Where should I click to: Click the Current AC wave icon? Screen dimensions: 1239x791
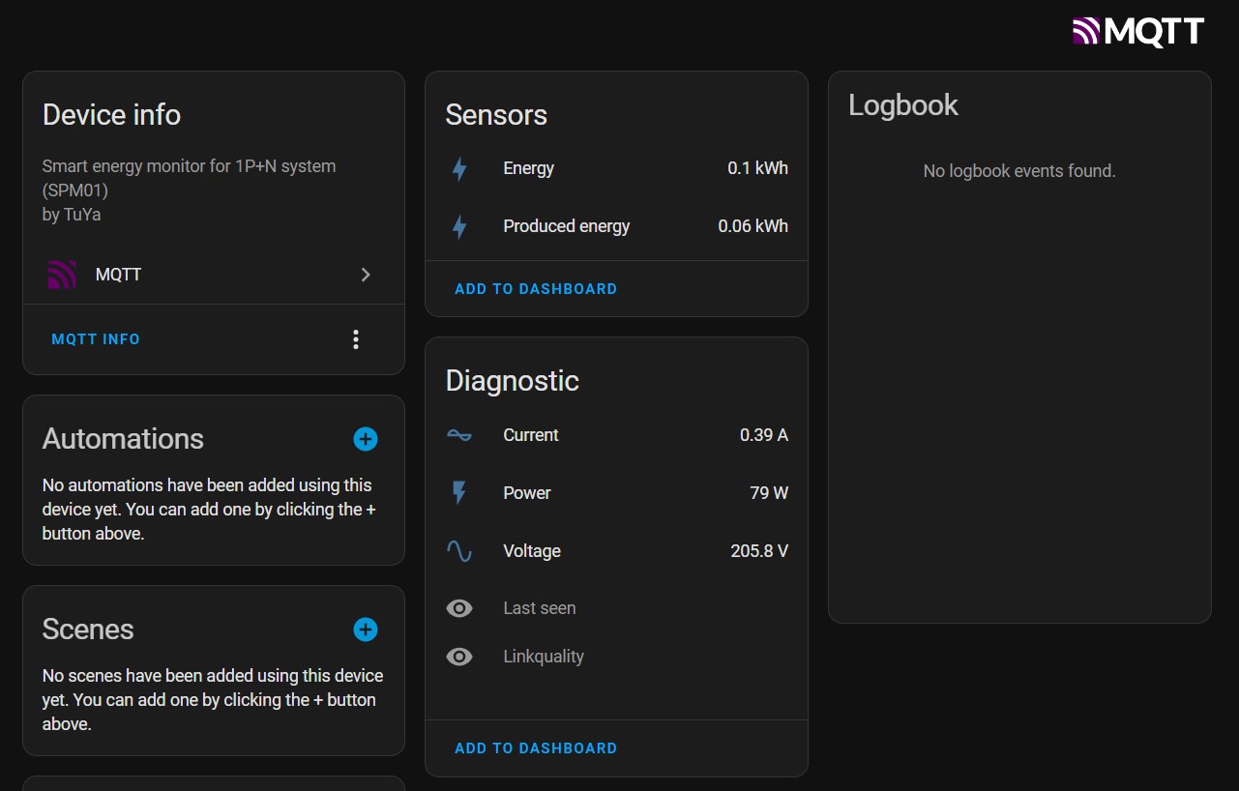[459, 435]
